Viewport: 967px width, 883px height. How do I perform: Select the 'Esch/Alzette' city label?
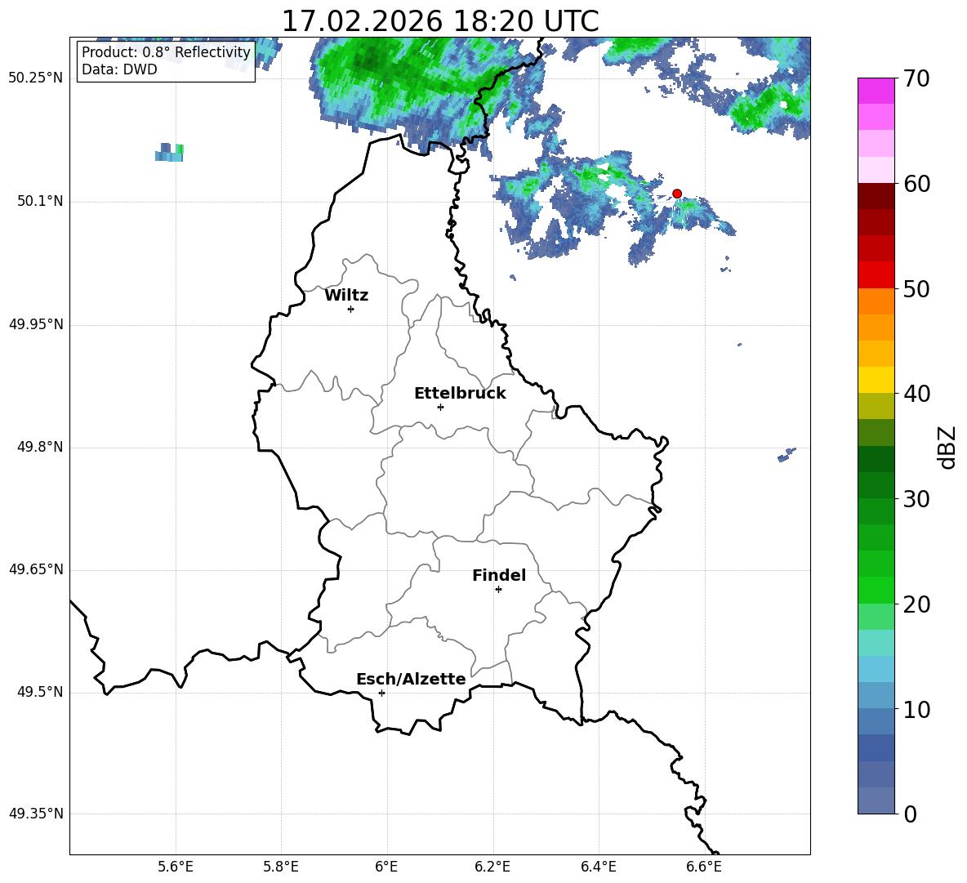coord(411,679)
